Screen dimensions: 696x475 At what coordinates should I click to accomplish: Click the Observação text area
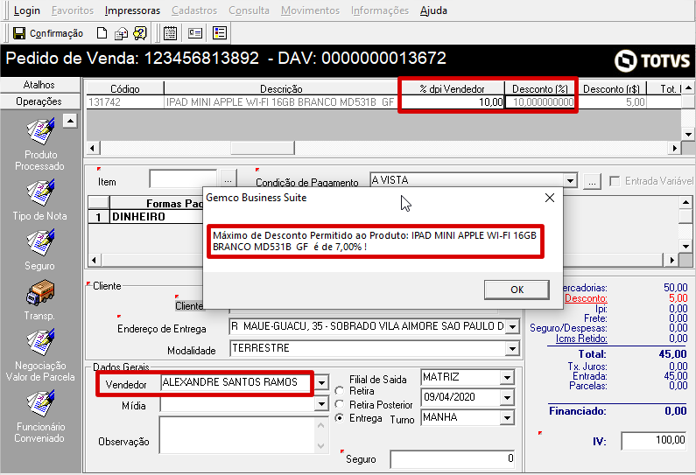click(238, 435)
